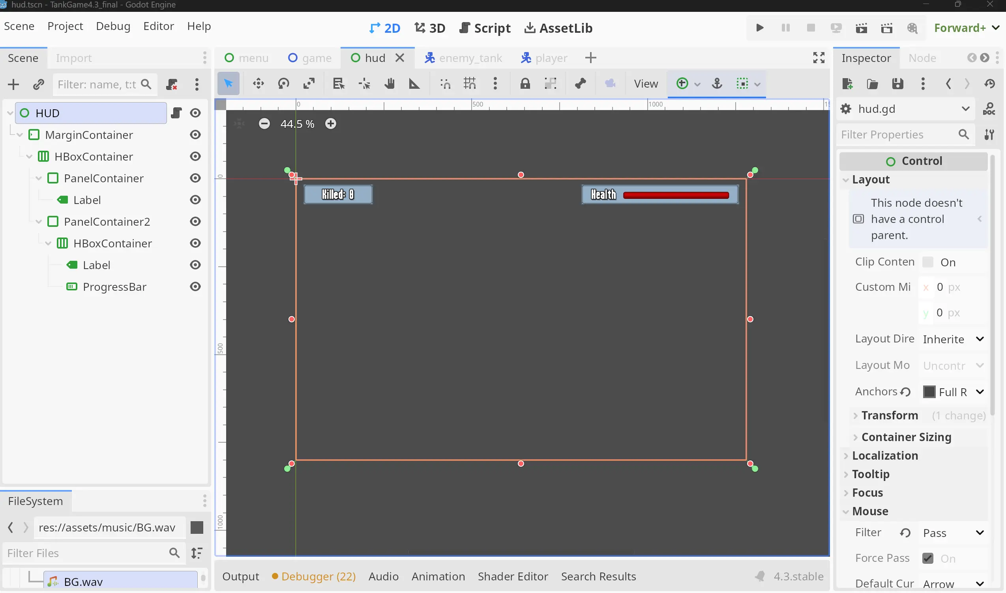Group the selected node's children
Screen dimensions: 1006x593
click(551, 84)
